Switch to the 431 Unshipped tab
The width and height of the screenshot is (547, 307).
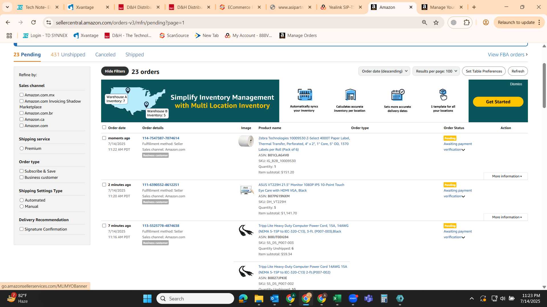pyautogui.click(x=68, y=55)
